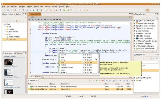Viewport: 161px width, 99px height.
Task: Click the Aptana Jaxer Samples icon
Action: tap(137, 23)
